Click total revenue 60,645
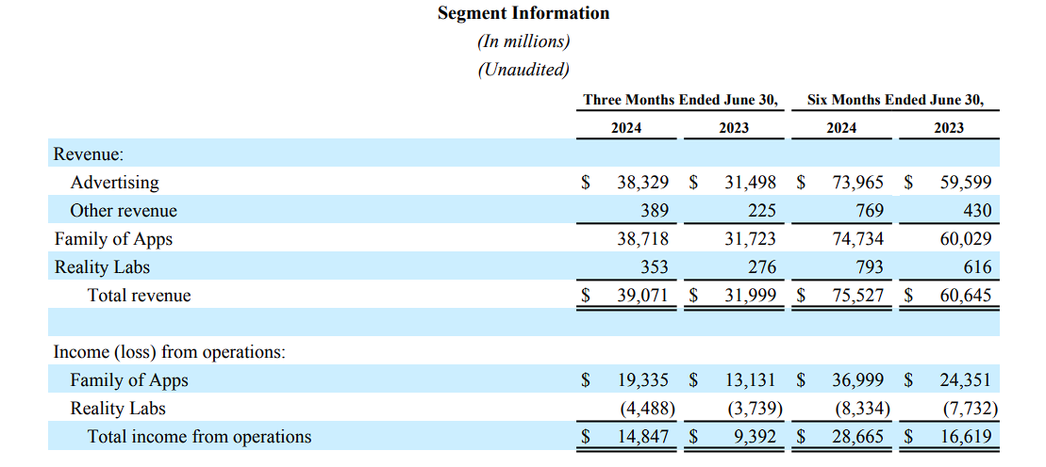Image resolution: width=1046 pixels, height=467 pixels. click(x=966, y=295)
